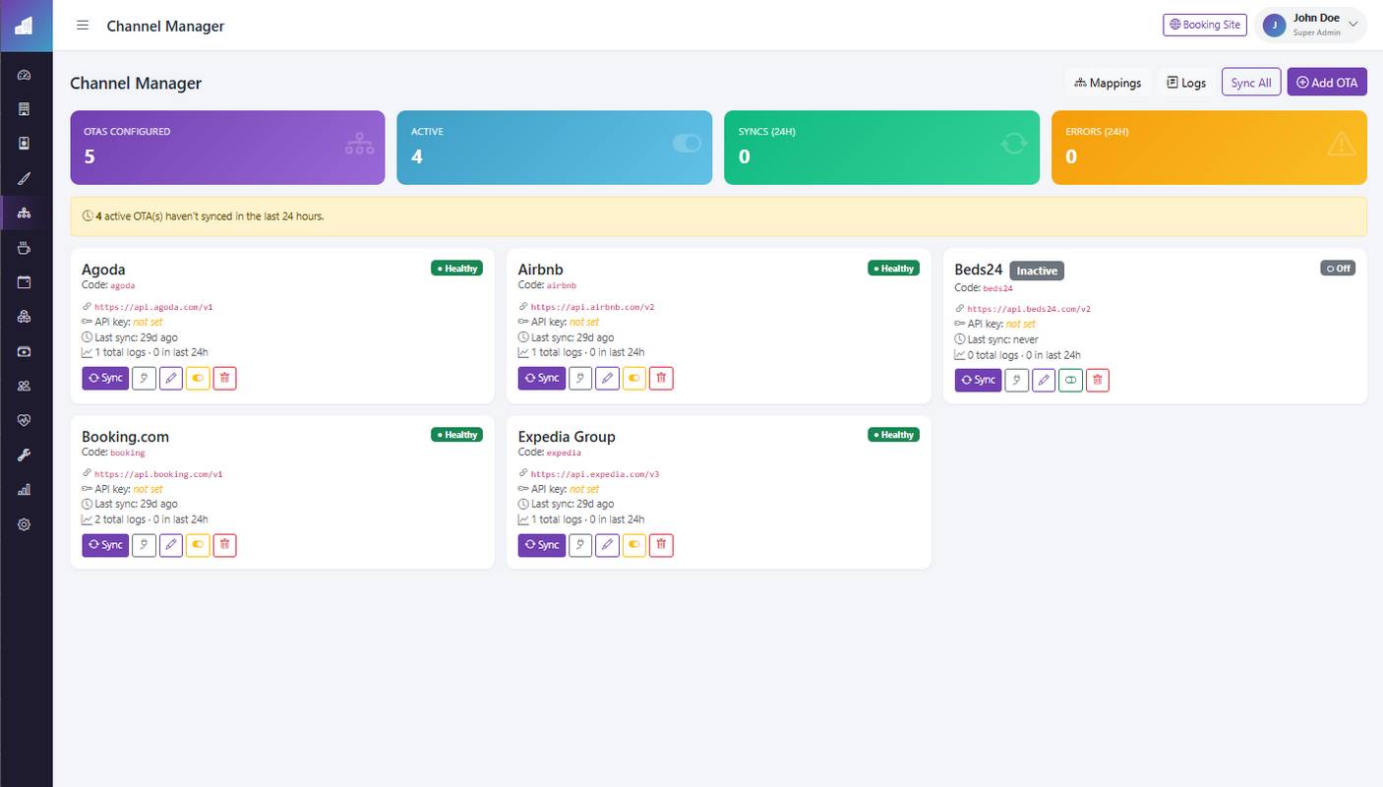Viewport: 1383px width, 787px height.
Task: Delete the Expedia Group channel with trash icon
Action: pyautogui.click(x=661, y=545)
